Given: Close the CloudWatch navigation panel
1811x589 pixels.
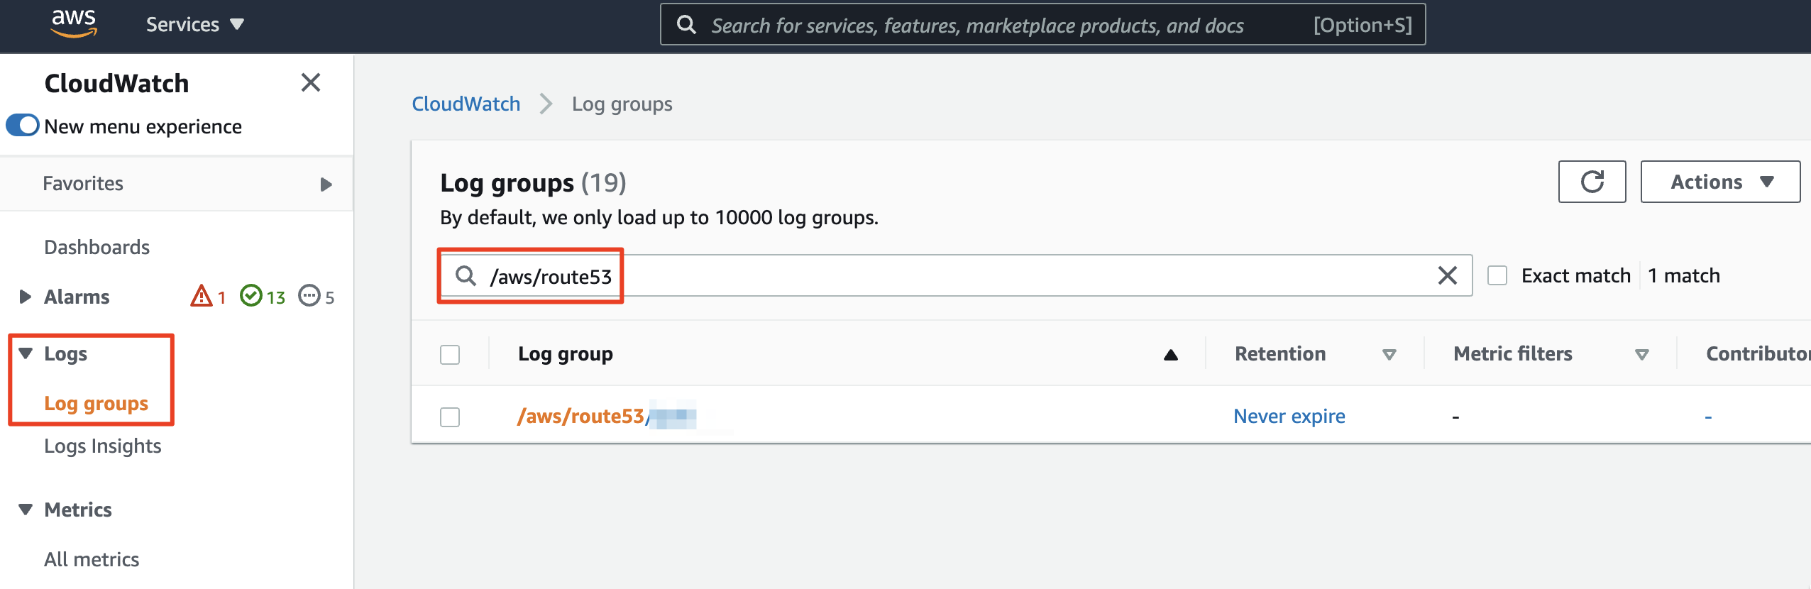Looking at the screenshot, I should point(311,82).
